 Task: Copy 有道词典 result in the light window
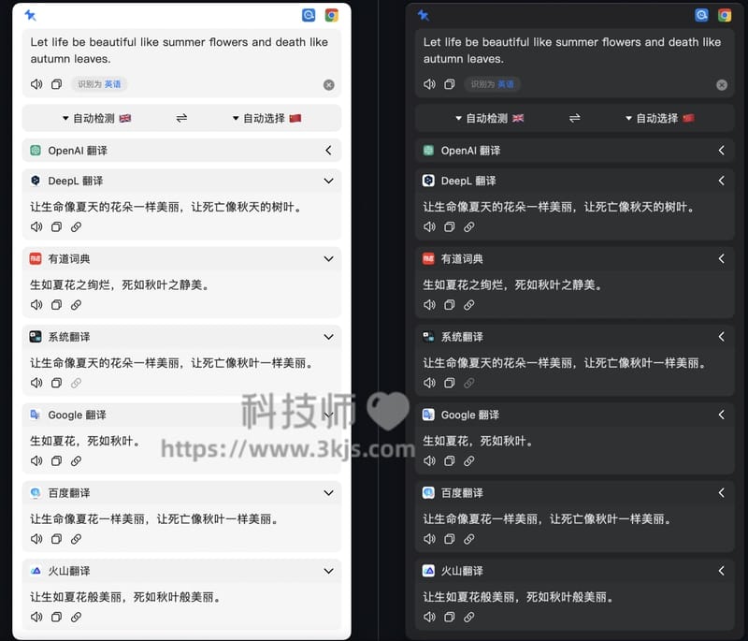point(56,304)
